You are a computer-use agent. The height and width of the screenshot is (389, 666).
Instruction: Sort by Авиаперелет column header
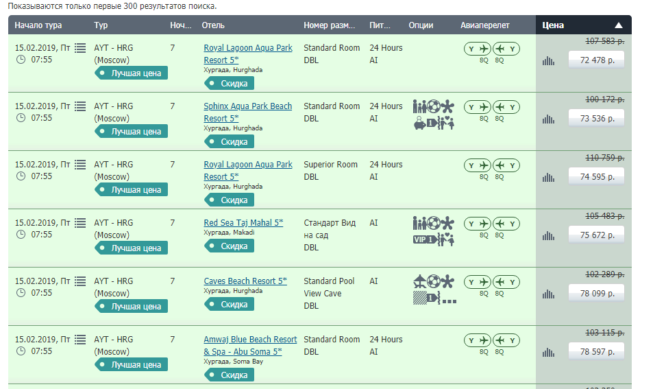click(x=484, y=25)
